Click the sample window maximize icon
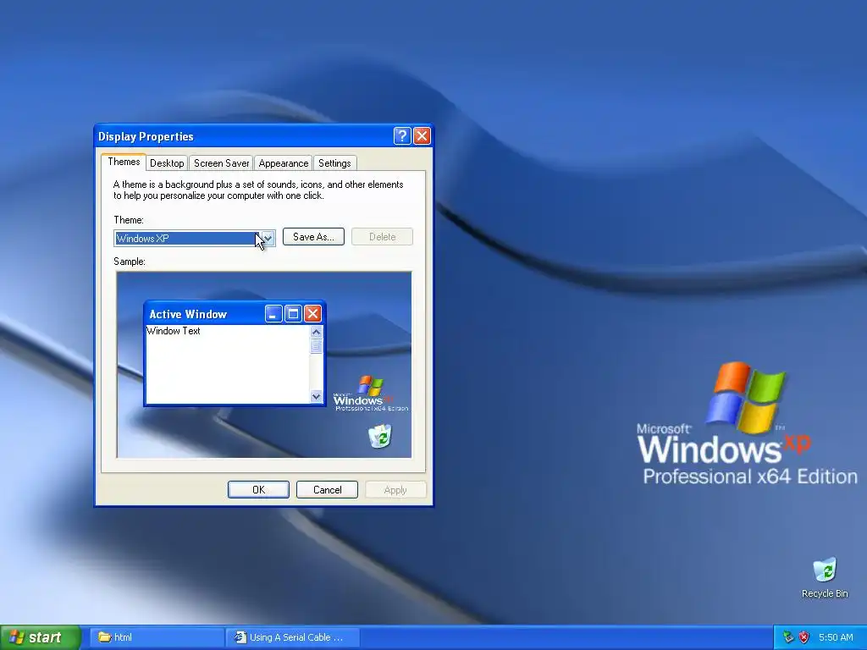The image size is (867, 650). (293, 314)
